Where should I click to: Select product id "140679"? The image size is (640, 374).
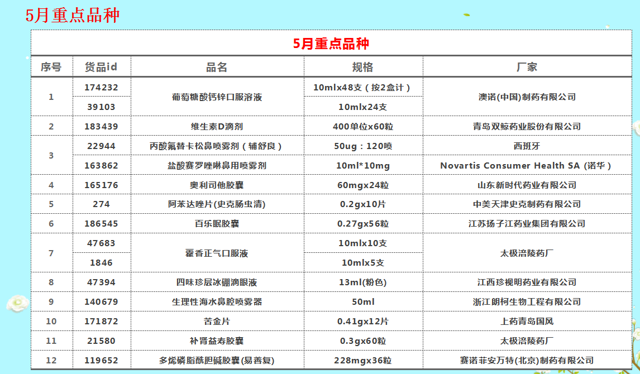tap(101, 302)
